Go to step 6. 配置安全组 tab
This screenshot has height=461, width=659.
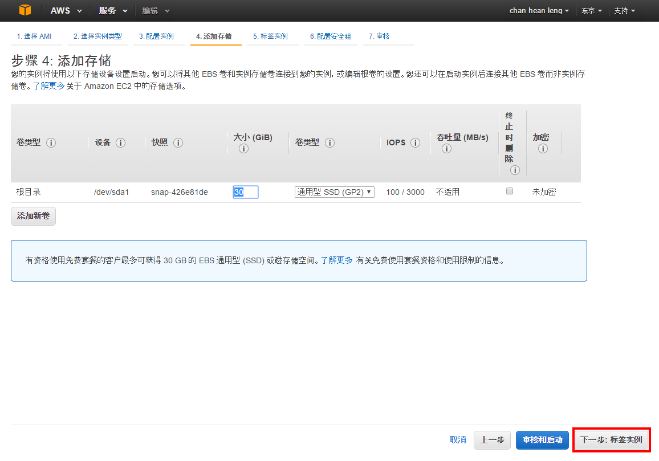tap(331, 36)
